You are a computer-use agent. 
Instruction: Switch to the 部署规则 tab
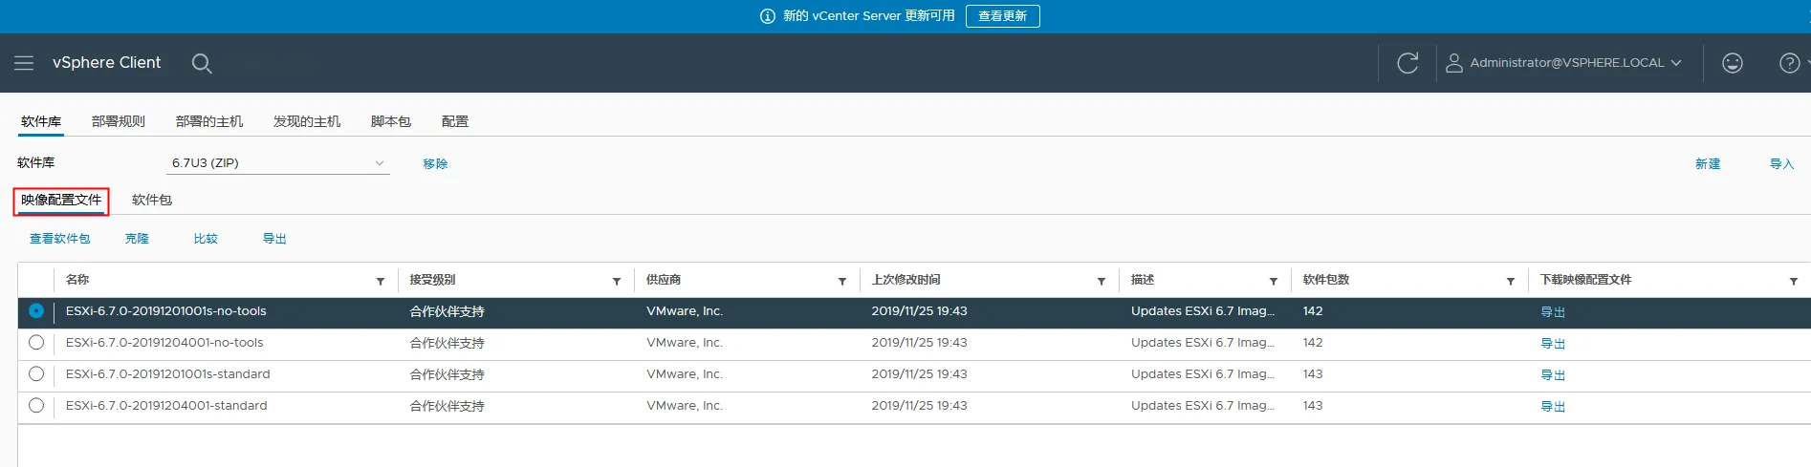[x=119, y=121]
